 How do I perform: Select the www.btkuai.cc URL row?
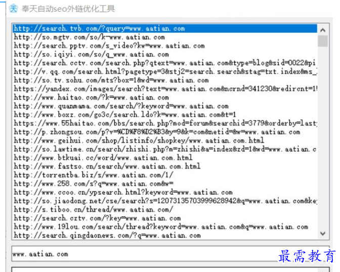click(165, 158)
